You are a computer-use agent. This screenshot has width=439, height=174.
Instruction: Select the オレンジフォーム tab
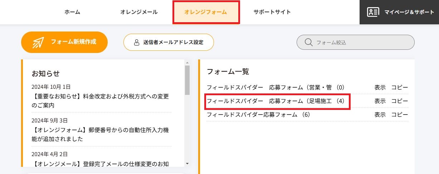click(x=206, y=12)
